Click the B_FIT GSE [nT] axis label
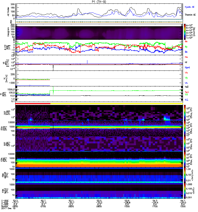Image resolution: width=198 pixels, height=212 pixels. (x=7, y=47)
